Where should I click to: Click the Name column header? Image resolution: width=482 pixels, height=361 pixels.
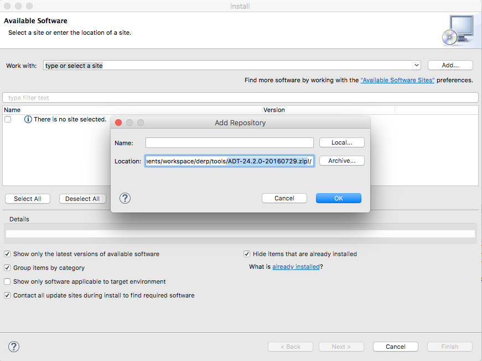tap(132, 110)
